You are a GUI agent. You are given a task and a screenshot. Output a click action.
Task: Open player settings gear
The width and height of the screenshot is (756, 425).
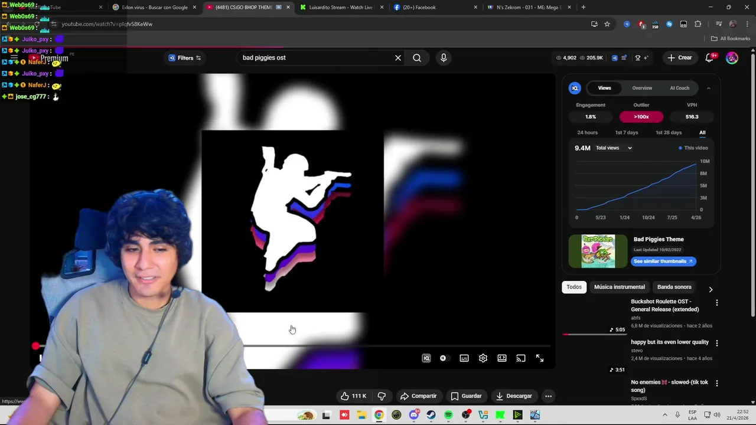483,358
